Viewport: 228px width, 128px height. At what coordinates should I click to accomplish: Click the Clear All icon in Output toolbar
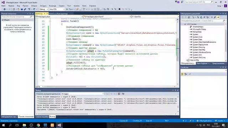click(x=119, y=94)
